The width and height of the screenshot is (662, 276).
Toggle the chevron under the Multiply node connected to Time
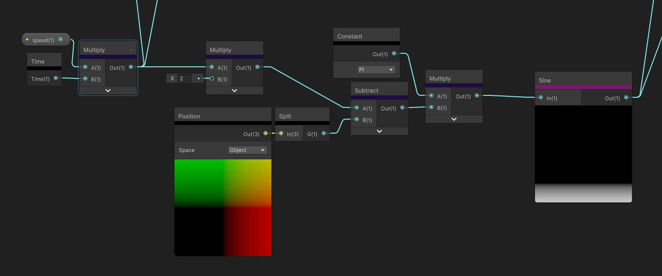tap(108, 91)
